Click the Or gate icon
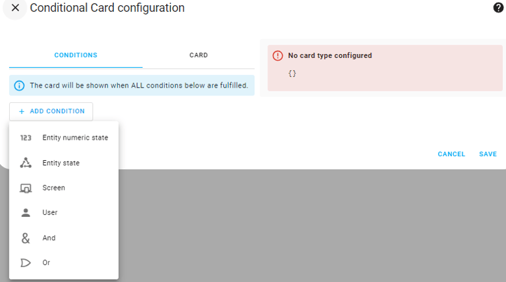The height and width of the screenshot is (282, 506). click(26, 263)
